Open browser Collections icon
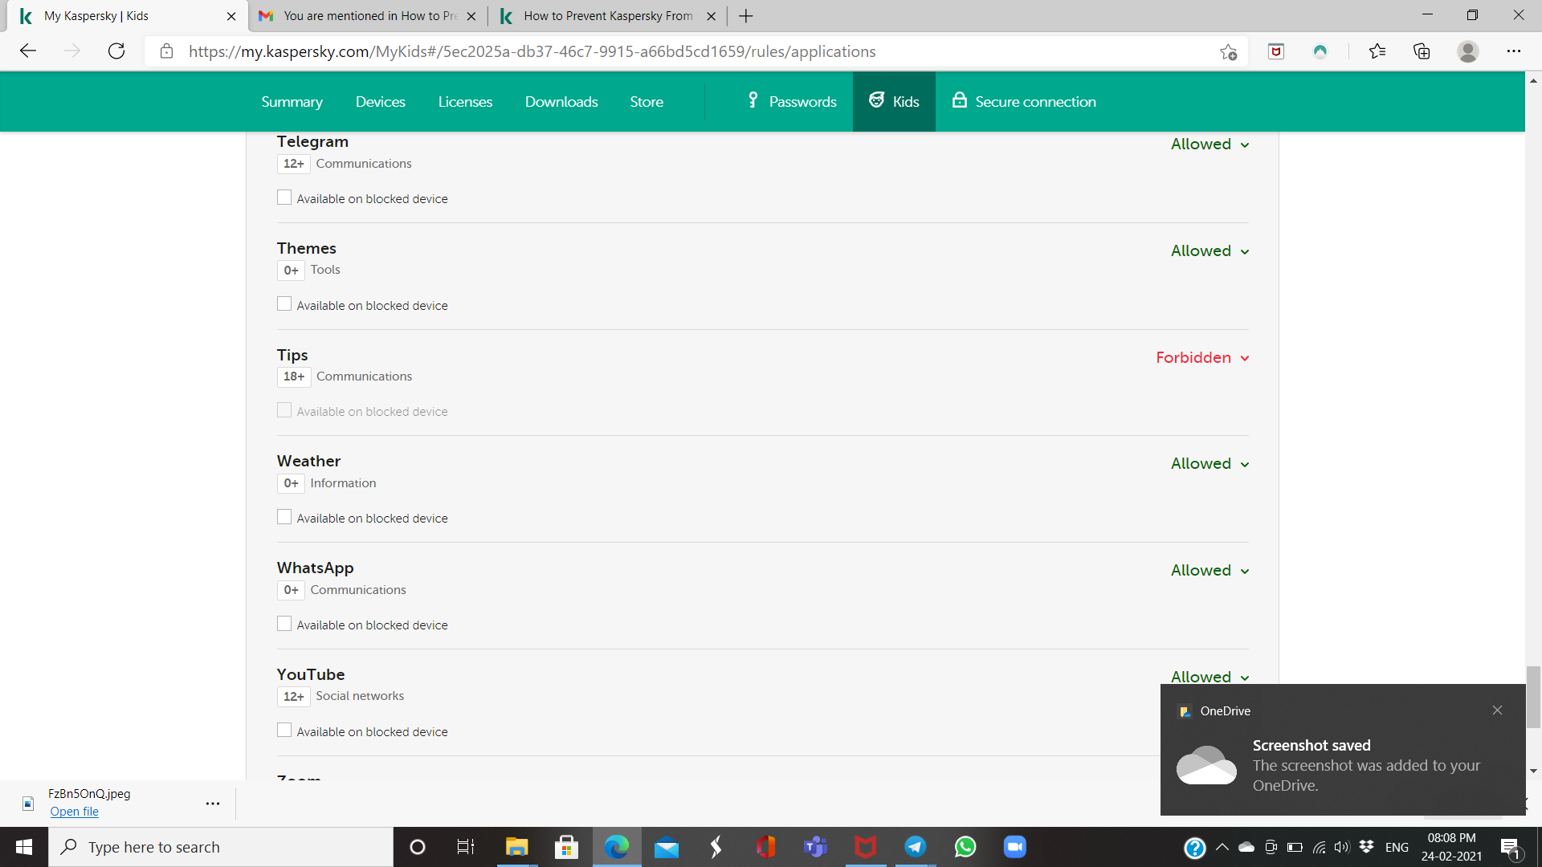Image resolution: width=1542 pixels, height=867 pixels. click(1422, 51)
